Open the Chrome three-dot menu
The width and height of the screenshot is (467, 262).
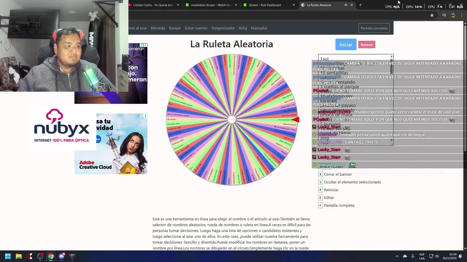tap(462, 15)
